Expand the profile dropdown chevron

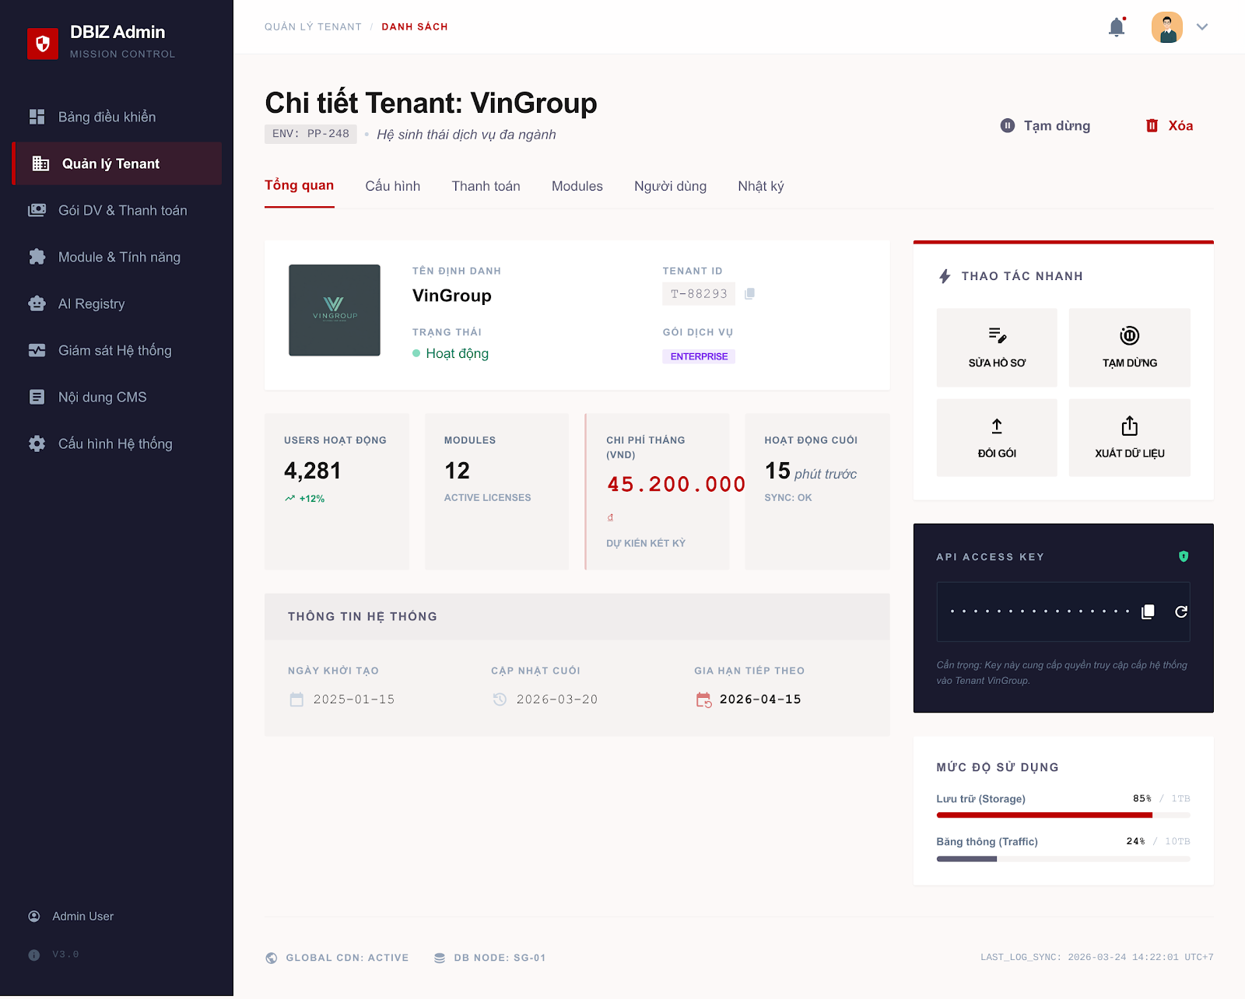pos(1202,27)
